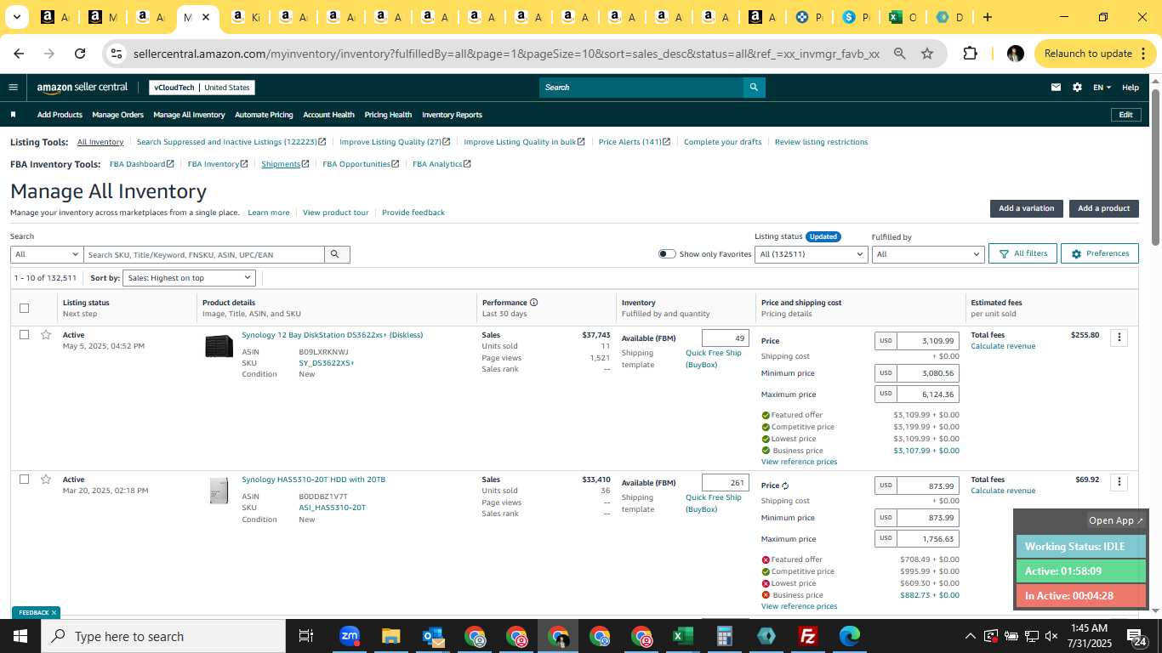The width and height of the screenshot is (1162, 653).
Task: Click the SKU/Title inventory search field
Action: pos(204,254)
